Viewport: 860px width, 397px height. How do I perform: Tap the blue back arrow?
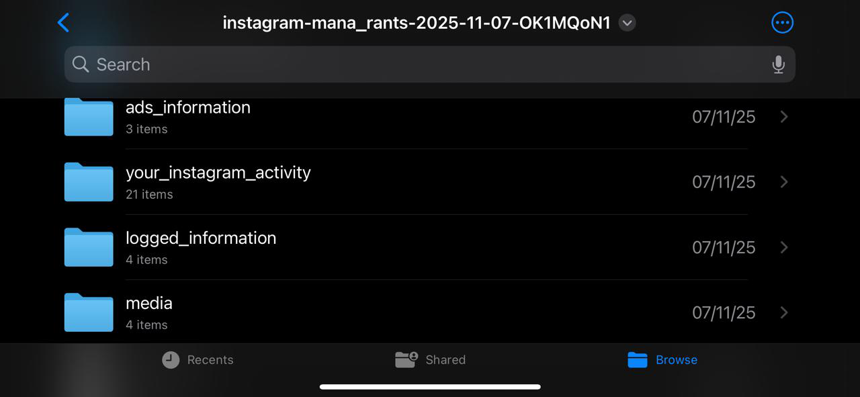(64, 23)
